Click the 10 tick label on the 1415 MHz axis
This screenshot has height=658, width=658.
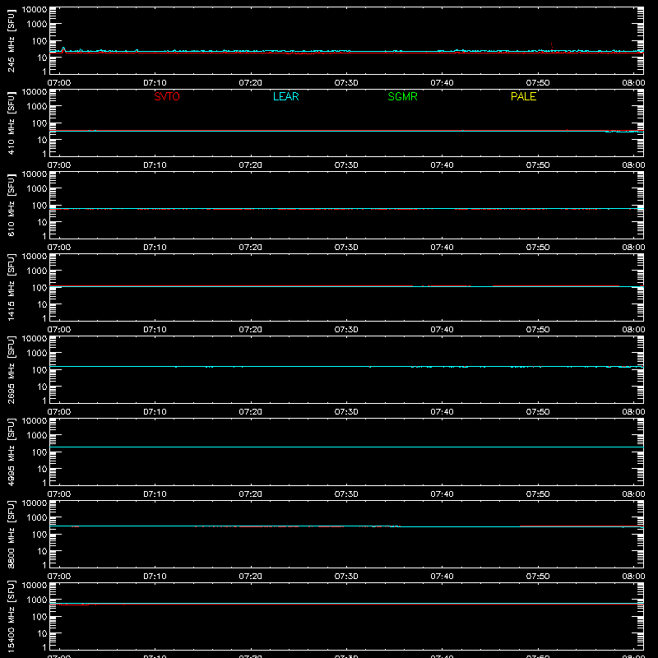(42, 304)
